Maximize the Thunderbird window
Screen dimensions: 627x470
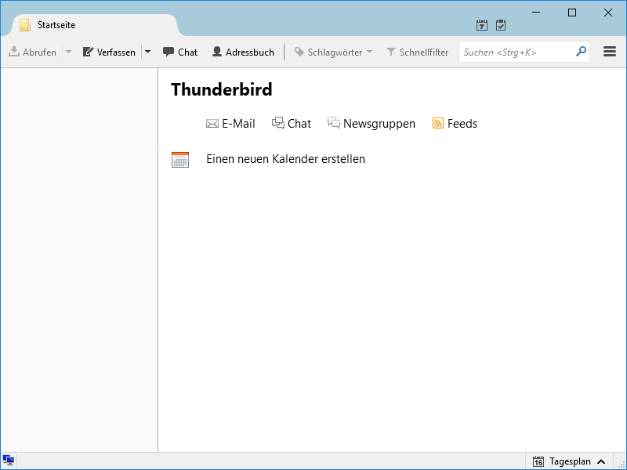tap(572, 13)
